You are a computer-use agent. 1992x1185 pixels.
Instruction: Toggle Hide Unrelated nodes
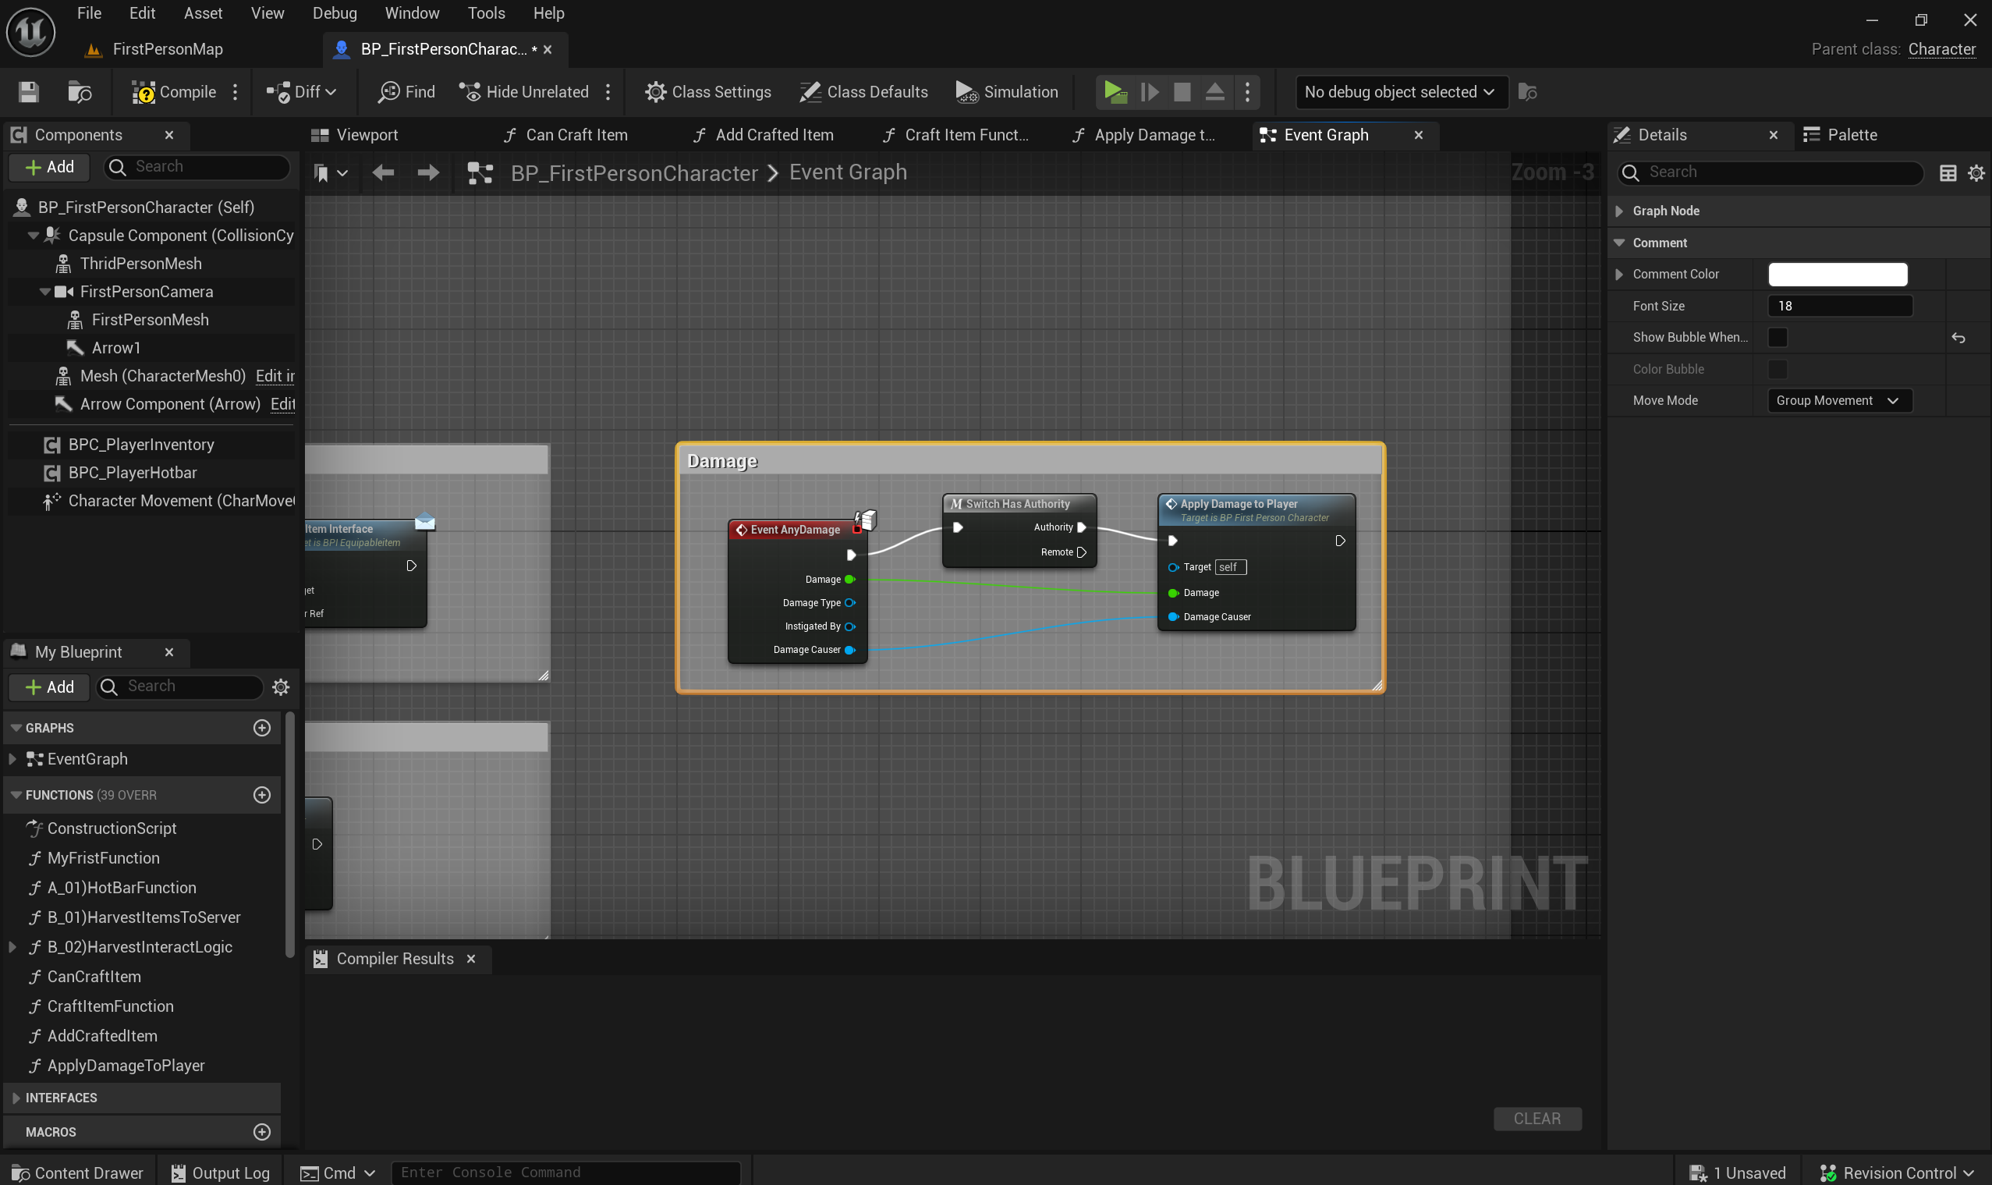[525, 92]
